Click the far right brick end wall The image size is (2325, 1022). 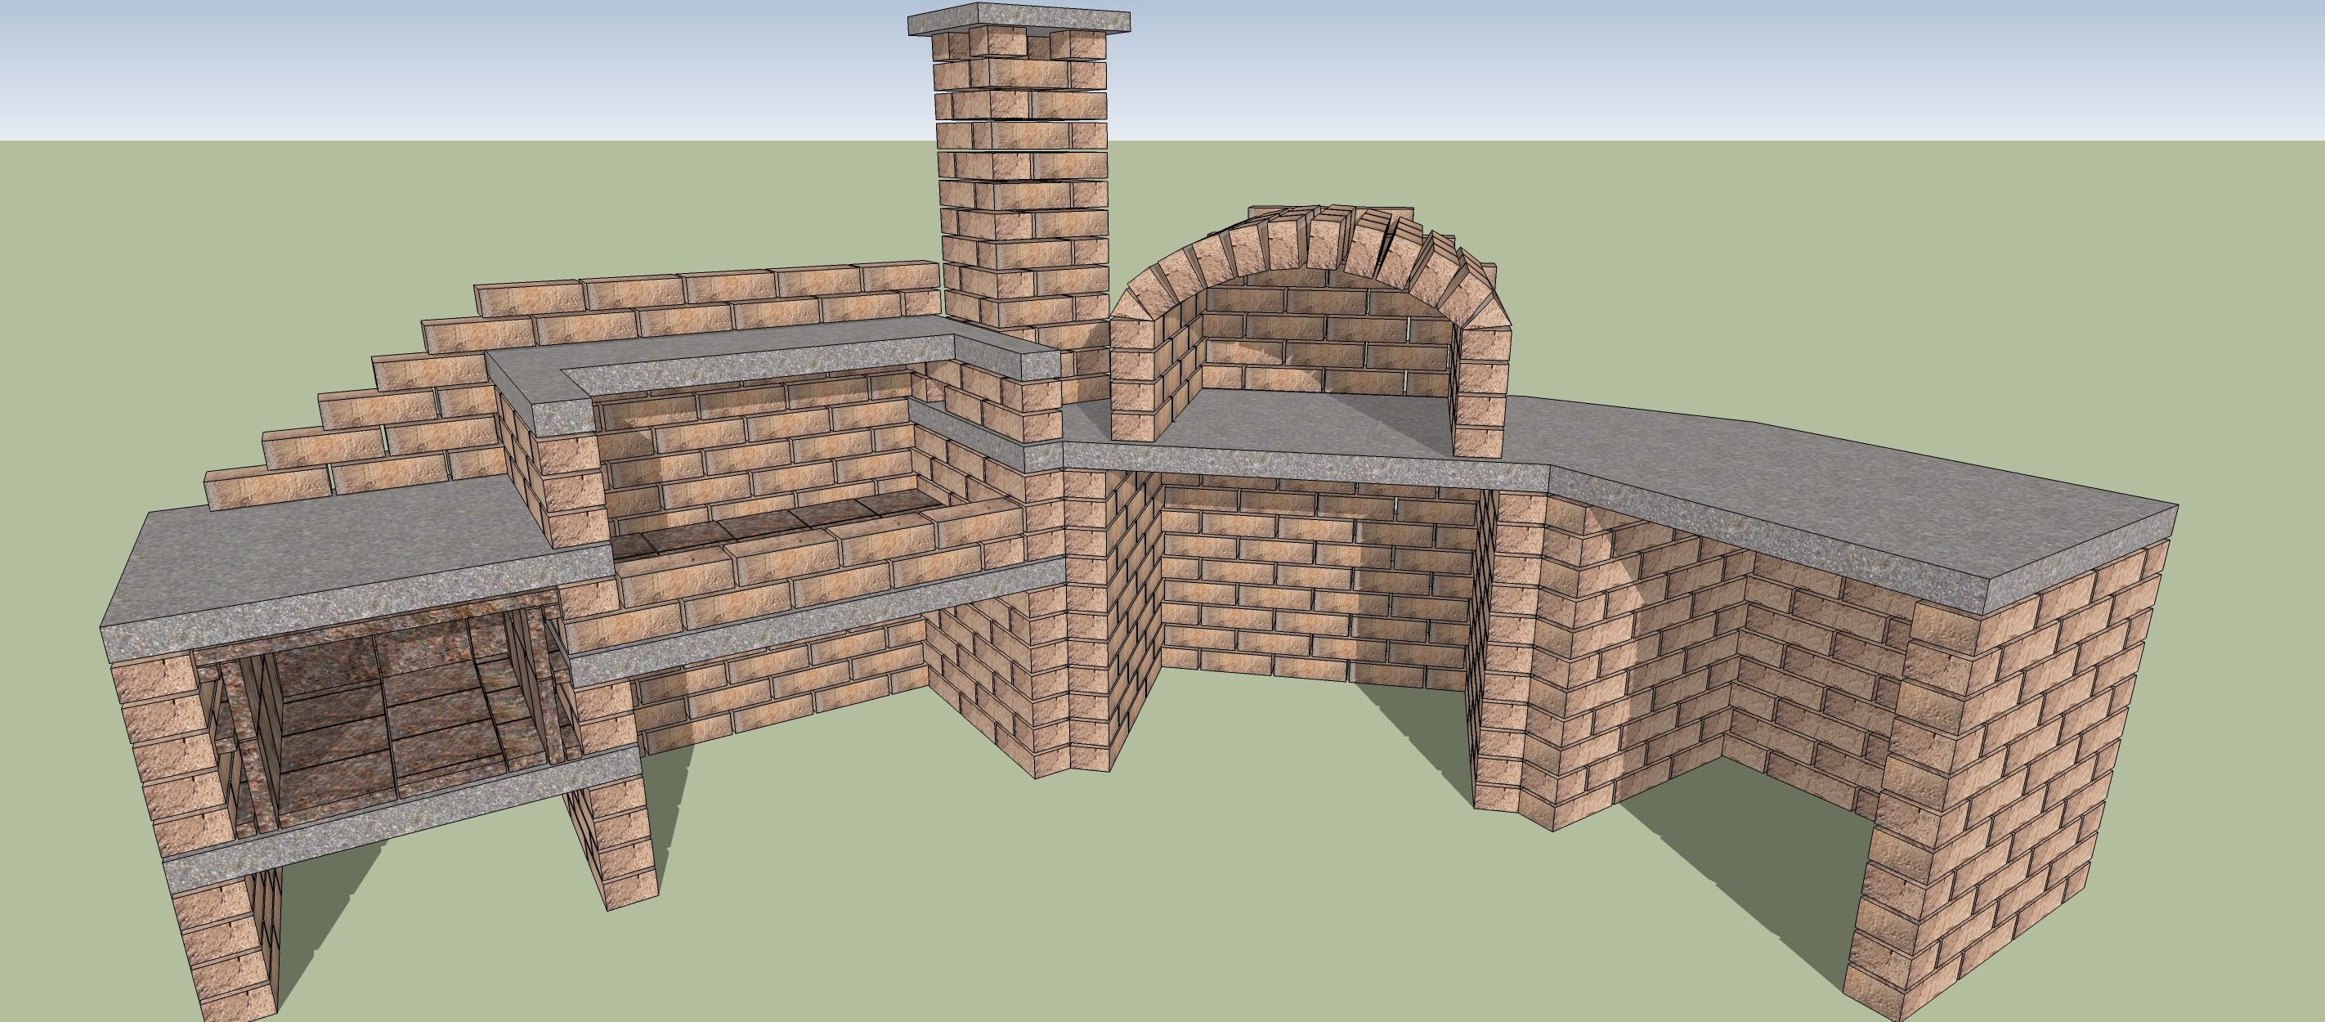(x=2013, y=768)
